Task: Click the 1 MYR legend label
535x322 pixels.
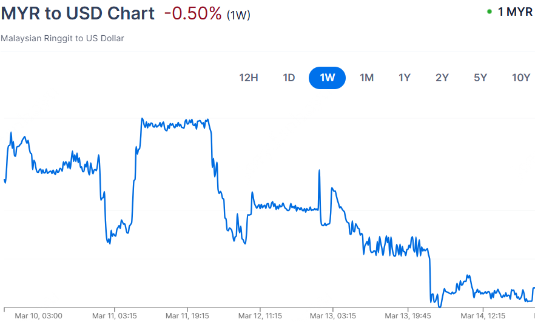Action: pyautogui.click(x=515, y=12)
